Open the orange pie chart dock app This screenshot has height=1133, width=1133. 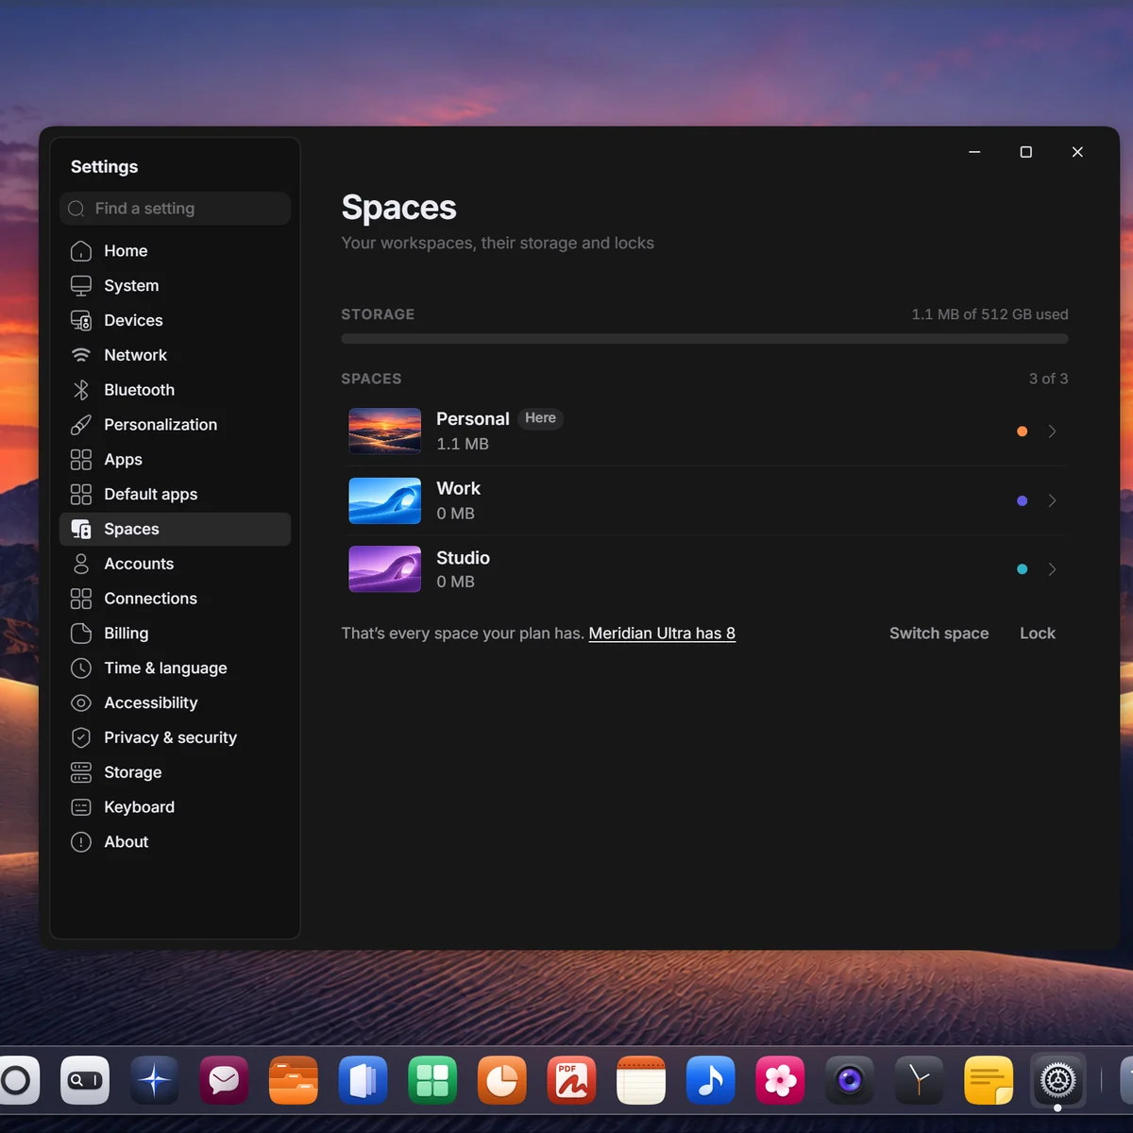click(501, 1080)
